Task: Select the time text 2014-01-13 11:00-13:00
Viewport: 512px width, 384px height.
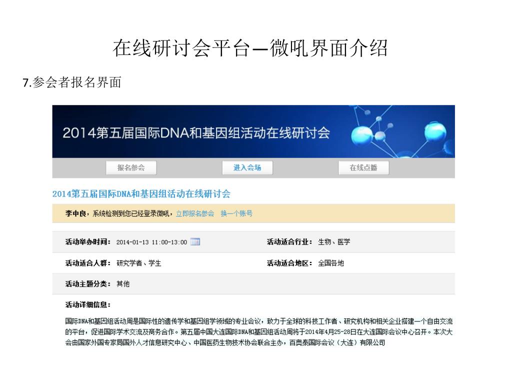Action: pos(151,242)
